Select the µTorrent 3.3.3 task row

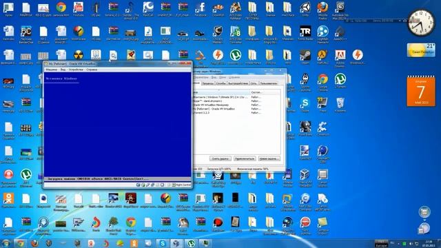click(236, 113)
